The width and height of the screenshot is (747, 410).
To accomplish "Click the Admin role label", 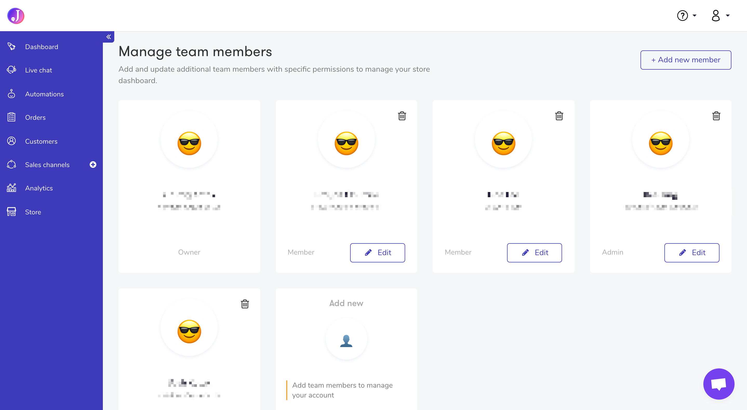I will (612, 253).
